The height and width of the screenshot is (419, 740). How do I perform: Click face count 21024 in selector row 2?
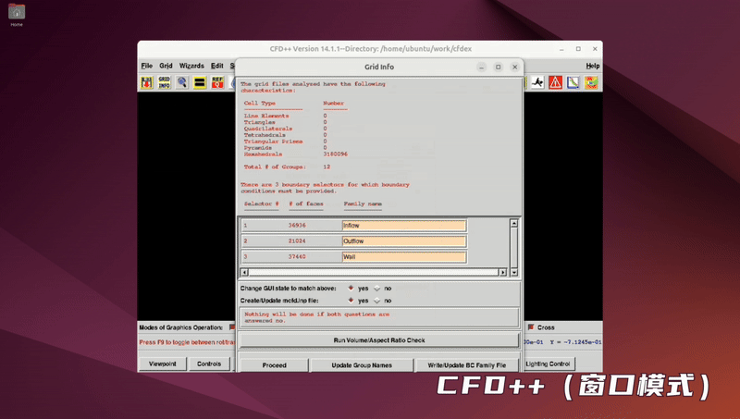coord(297,241)
